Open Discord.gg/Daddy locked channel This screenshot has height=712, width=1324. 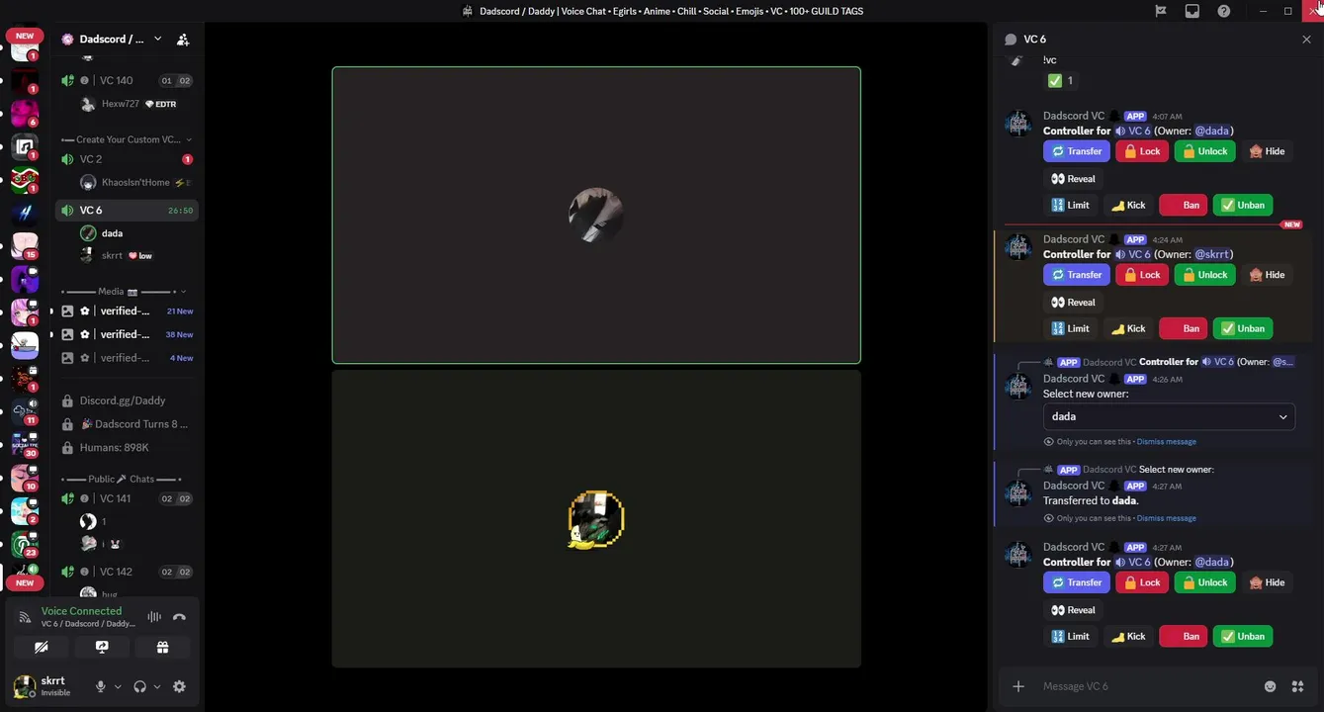point(128,400)
